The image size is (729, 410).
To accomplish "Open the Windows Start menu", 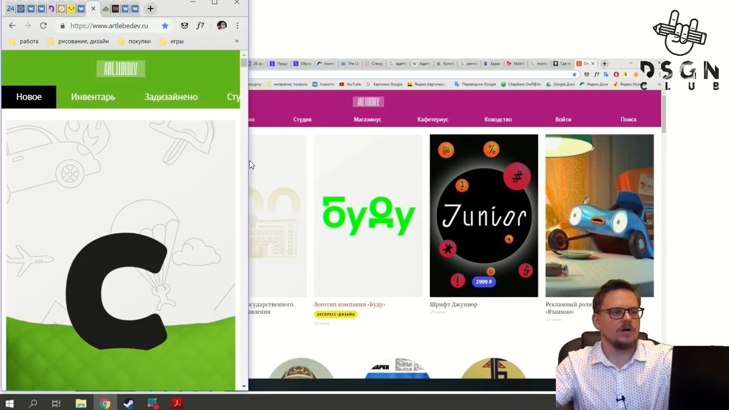I will (x=10, y=403).
